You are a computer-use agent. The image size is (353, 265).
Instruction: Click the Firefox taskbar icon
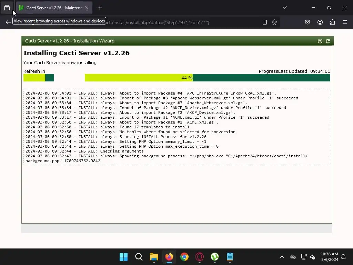click(169, 257)
